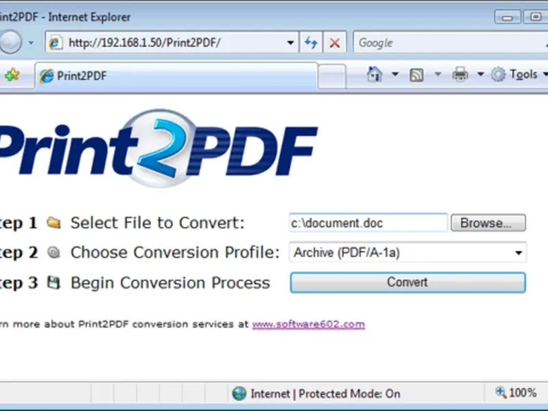This screenshot has height=411, width=548.
Task: Expand the Print button dropdown arrow
Action: pyautogui.click(x=481, y=74)
